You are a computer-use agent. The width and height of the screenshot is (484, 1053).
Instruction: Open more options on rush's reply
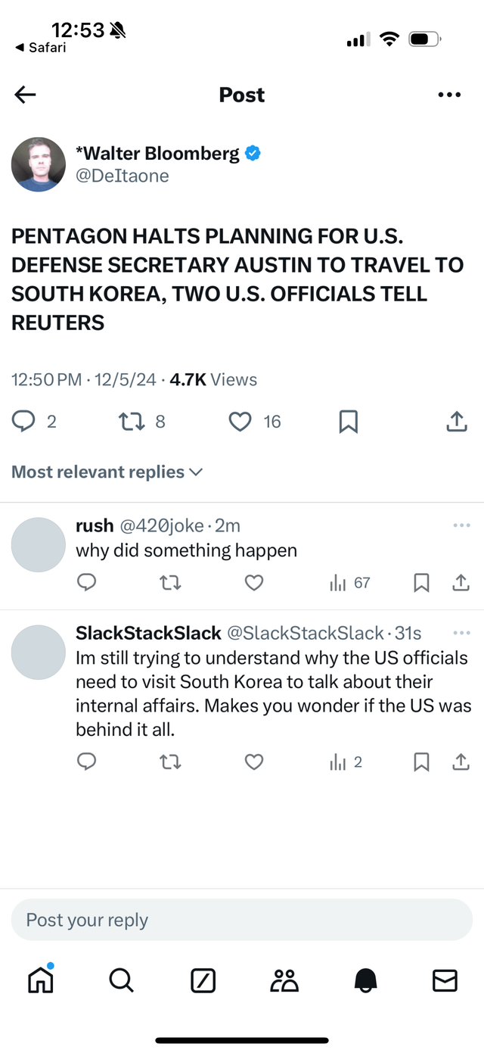pyautogui.click(x=461, y=525)
